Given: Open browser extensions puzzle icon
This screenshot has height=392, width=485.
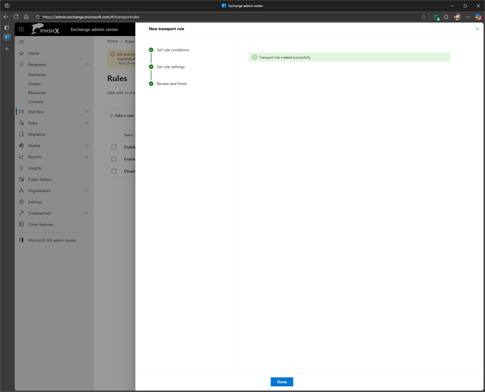Looking at the screenshot, I should point(446,17).
